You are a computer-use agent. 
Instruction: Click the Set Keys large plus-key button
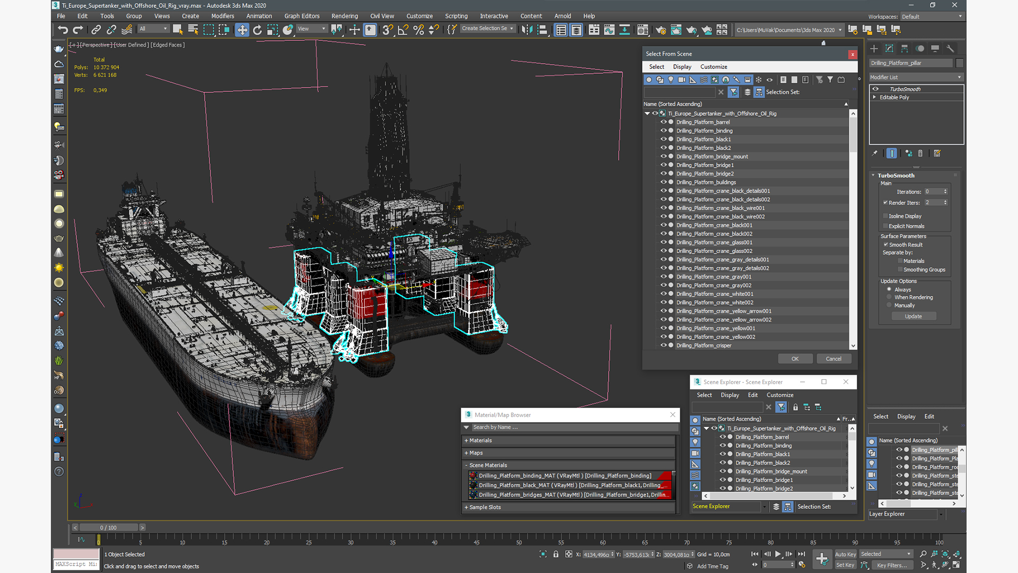point(822,559)
